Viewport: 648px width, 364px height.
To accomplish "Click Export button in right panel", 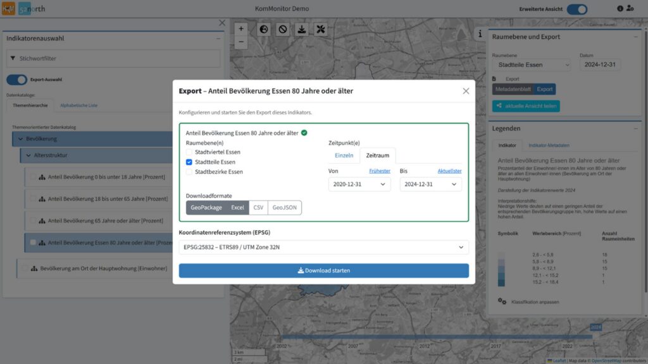I will pyautogui.click(x=544, y=89).
